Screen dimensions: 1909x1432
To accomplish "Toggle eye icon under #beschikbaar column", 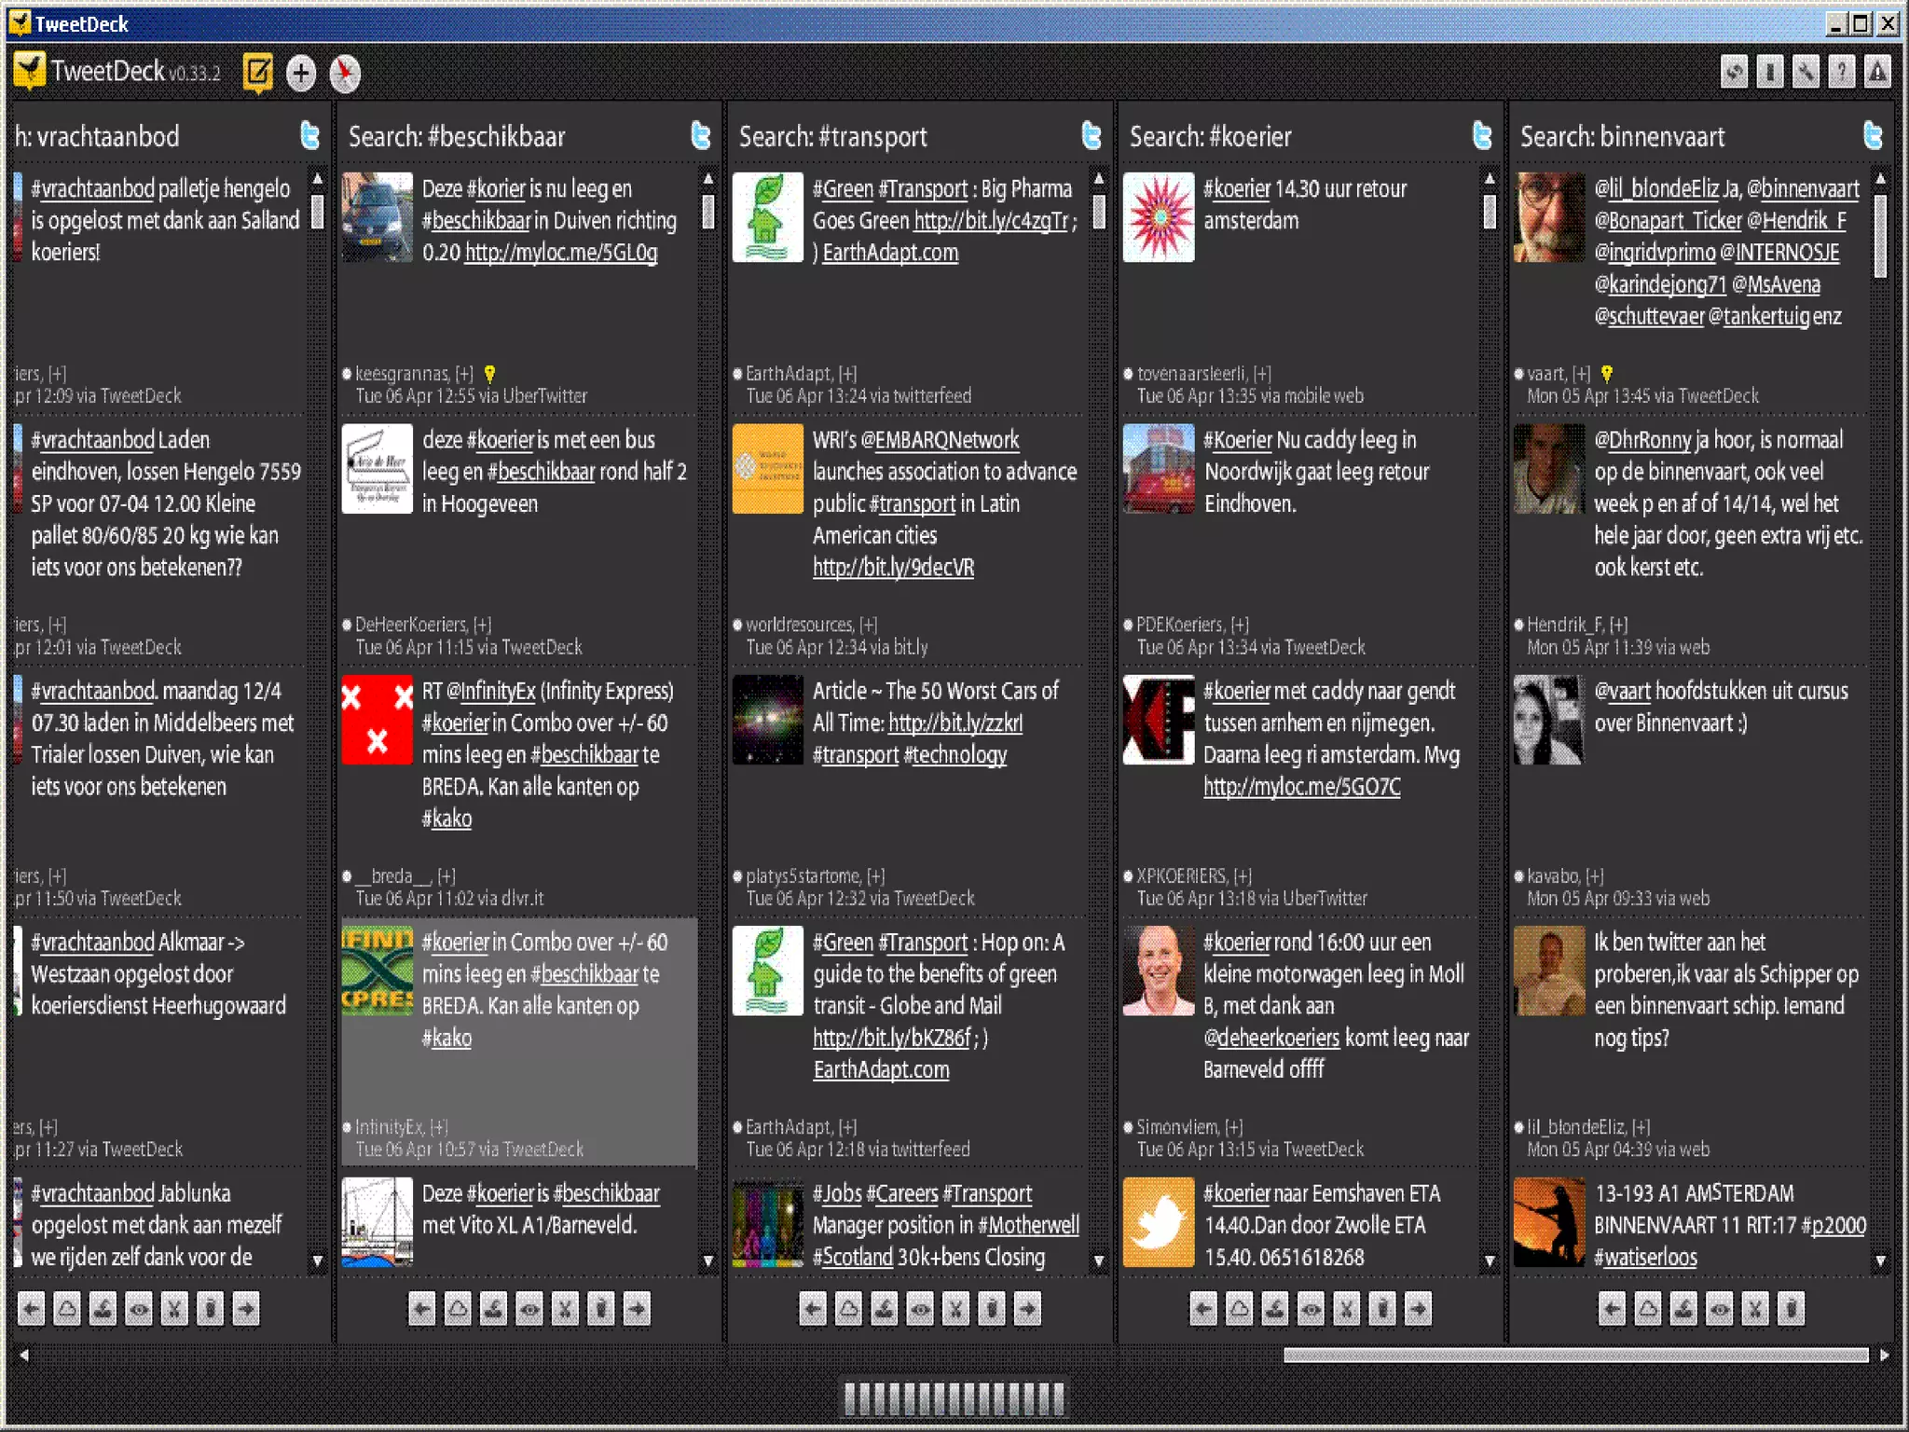I will [x=529, y=1310].
